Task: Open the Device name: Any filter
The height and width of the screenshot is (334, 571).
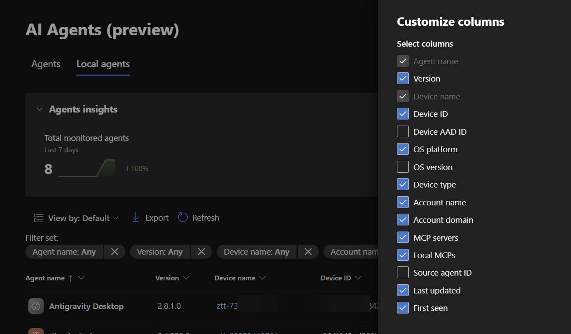Action: coord(257,252)
